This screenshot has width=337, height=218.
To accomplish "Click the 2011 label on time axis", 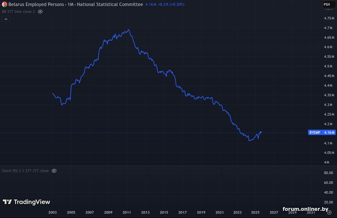I will coord(127,213).
